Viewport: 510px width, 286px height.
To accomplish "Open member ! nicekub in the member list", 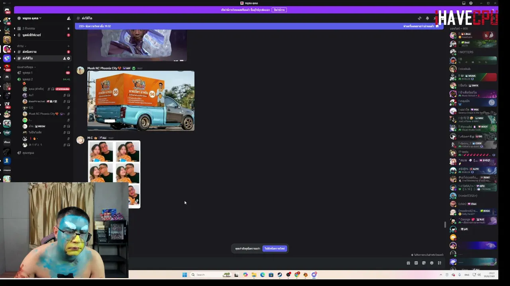I will tap(473, 69).
